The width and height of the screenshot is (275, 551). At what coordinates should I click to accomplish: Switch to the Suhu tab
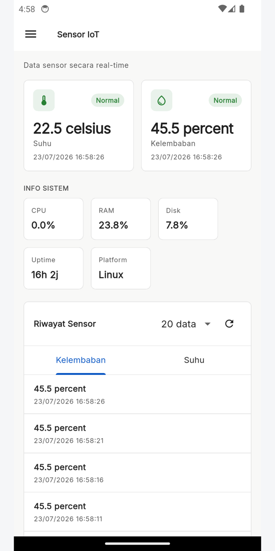[194, 360]
